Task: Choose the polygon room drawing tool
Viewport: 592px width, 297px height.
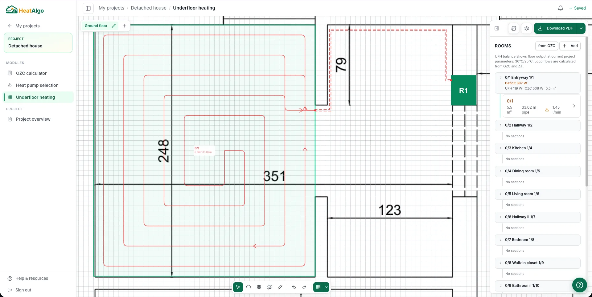Action: (249, 287)
